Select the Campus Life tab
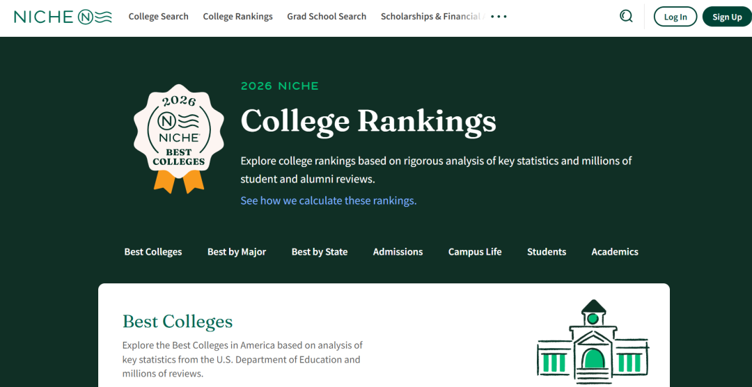 475,252
